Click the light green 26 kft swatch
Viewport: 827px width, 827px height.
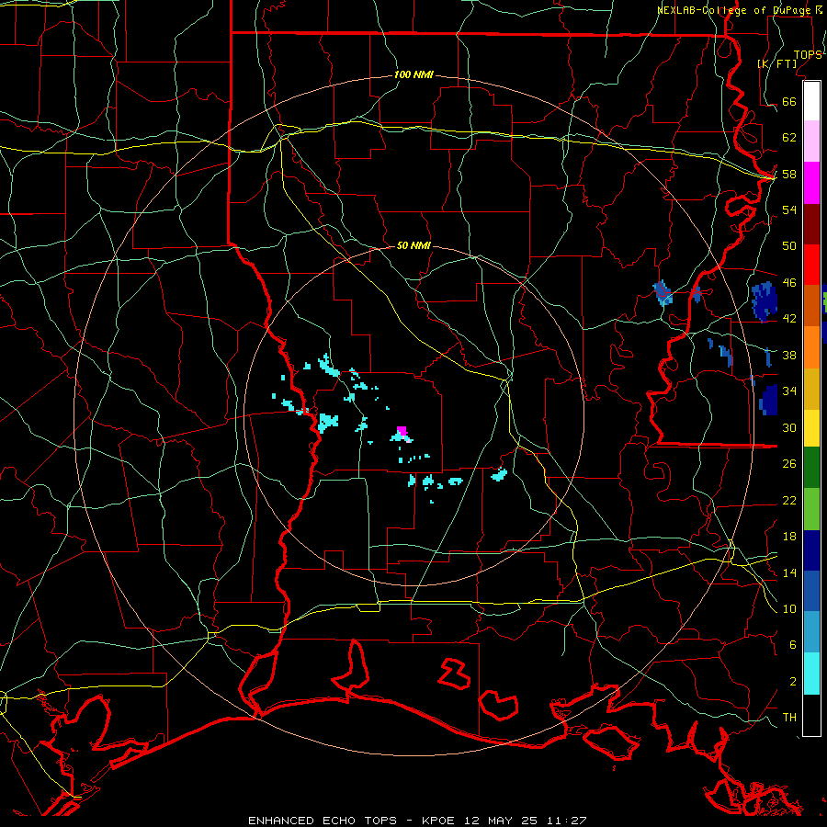pyautogui.click(x=811, y=509)
